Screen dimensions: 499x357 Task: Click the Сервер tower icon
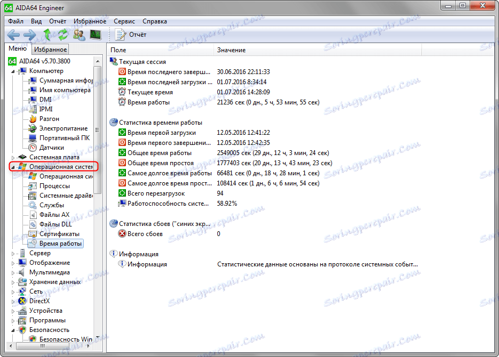point(22,253)
